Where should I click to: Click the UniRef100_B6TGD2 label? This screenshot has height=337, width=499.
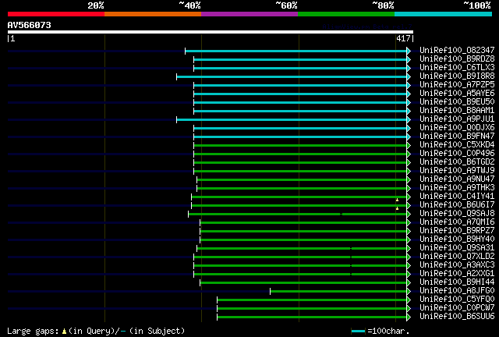click(x=457, y=161)
